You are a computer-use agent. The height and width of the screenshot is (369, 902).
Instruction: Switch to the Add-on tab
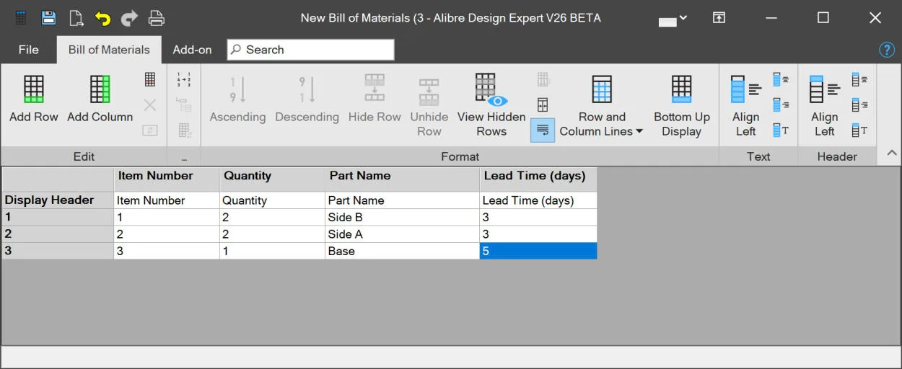pos(192,50)
